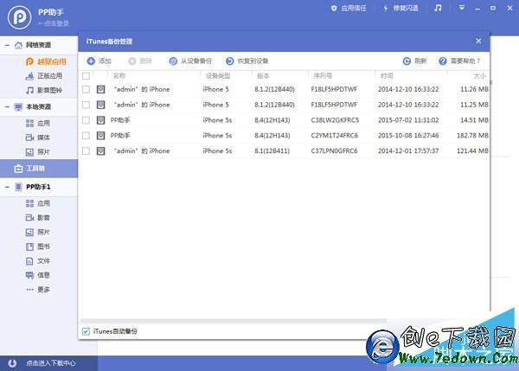Collapse the 本地资源 section
Screen dimensions: 519x371
coord(7,107)
